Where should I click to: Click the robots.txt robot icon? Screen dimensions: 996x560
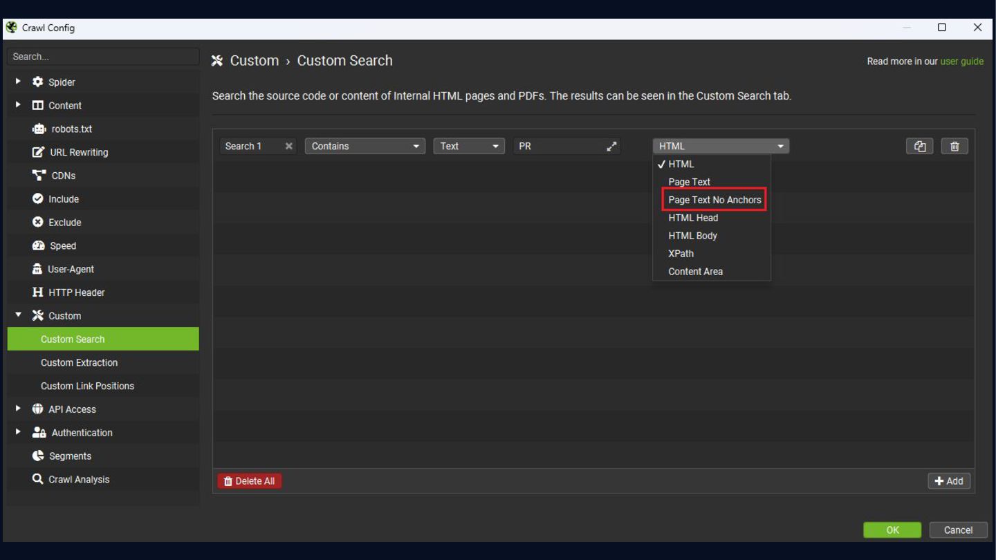39,129
